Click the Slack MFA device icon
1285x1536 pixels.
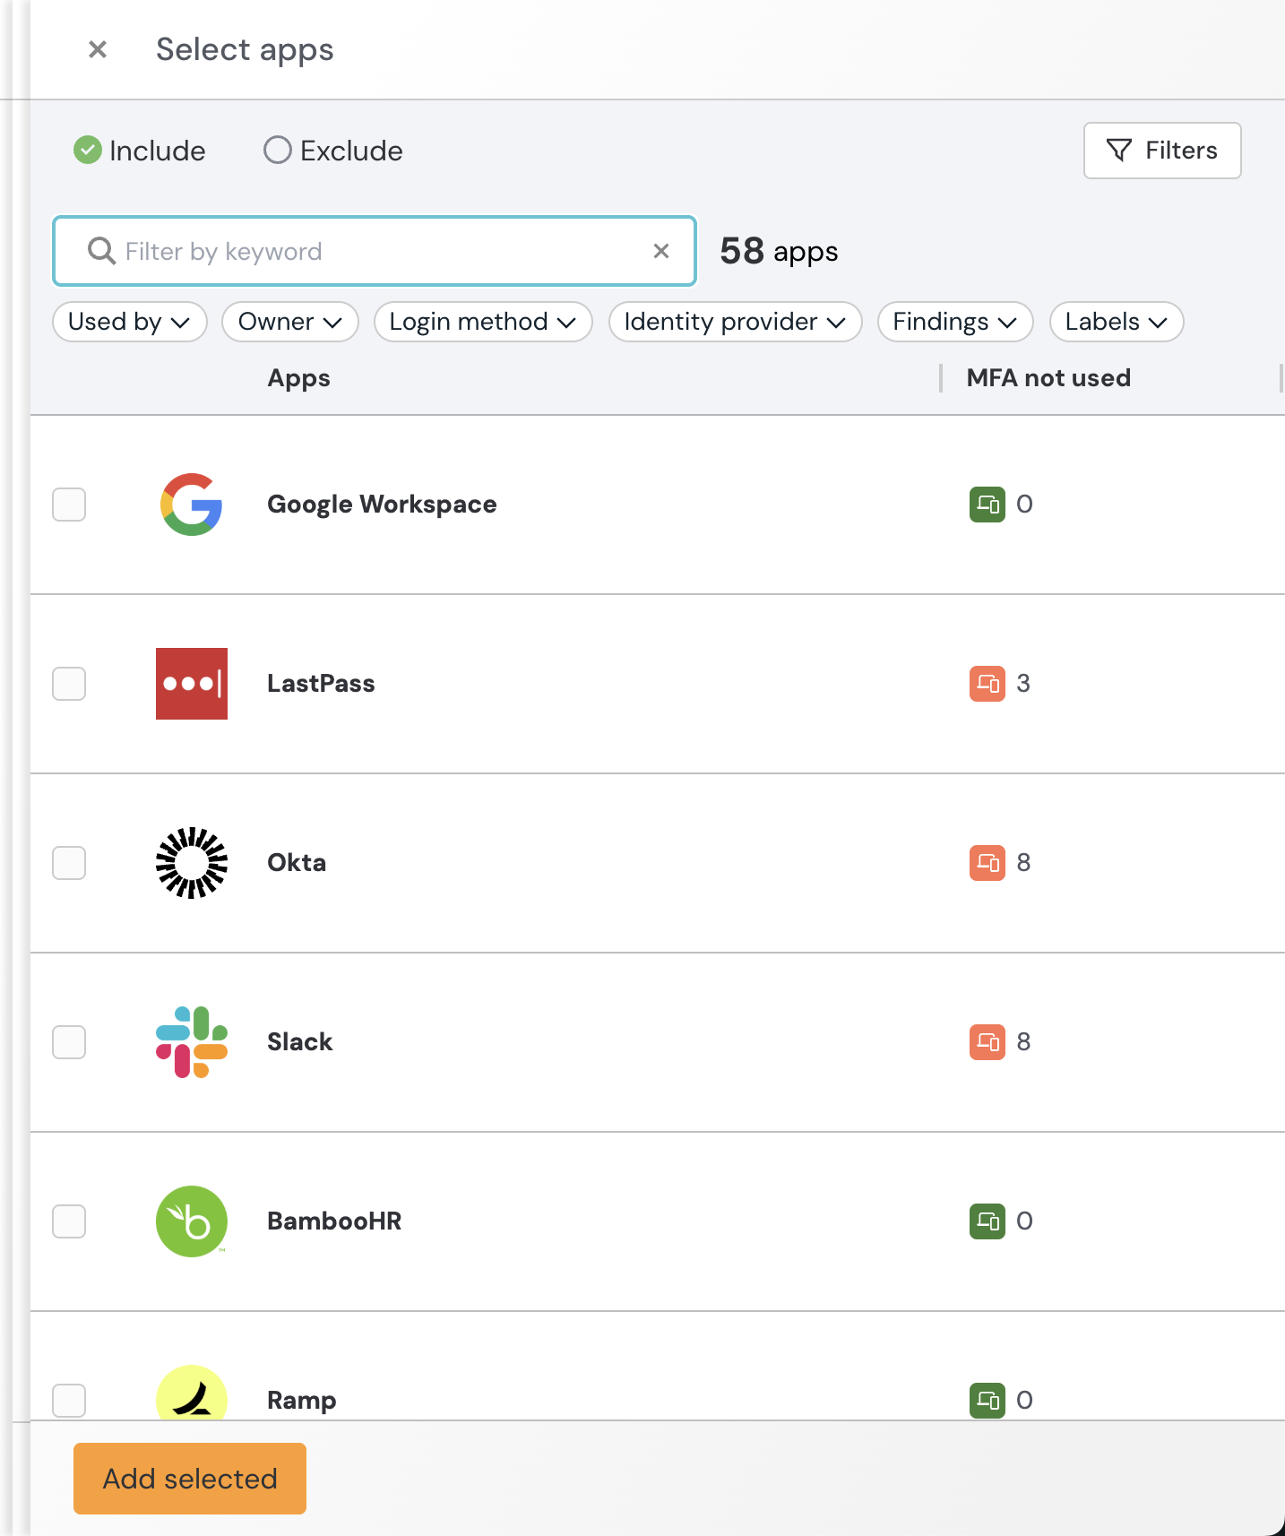[987, 1042]
